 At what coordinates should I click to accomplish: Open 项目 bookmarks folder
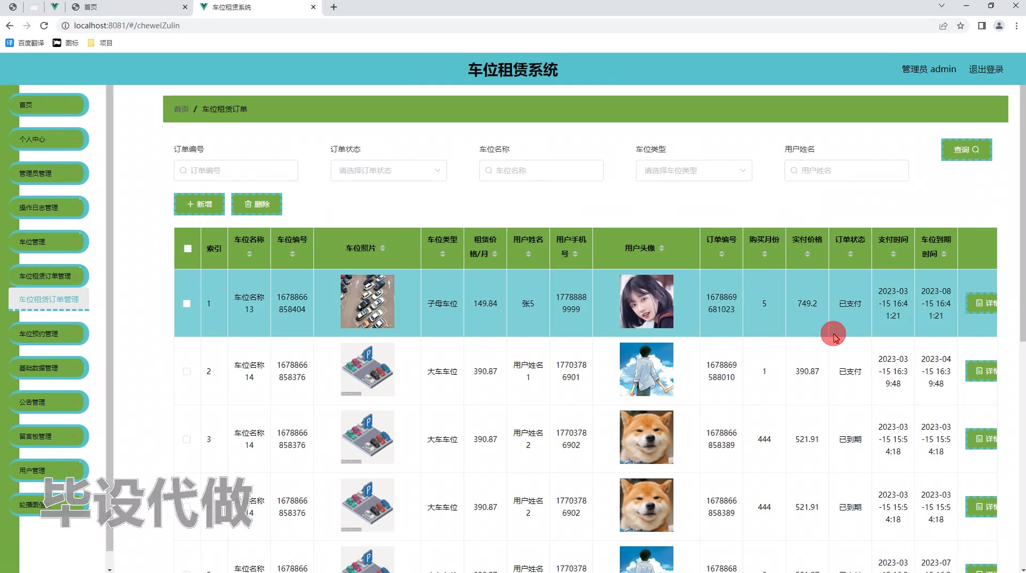point(100,43)
